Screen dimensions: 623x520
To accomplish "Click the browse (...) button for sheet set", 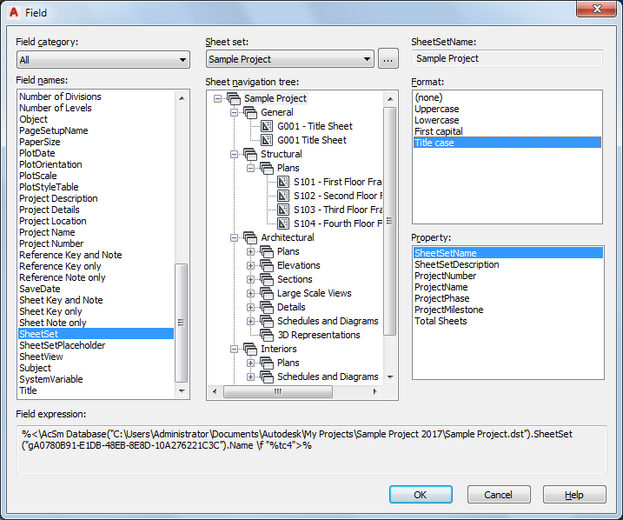I will point(388,59).
